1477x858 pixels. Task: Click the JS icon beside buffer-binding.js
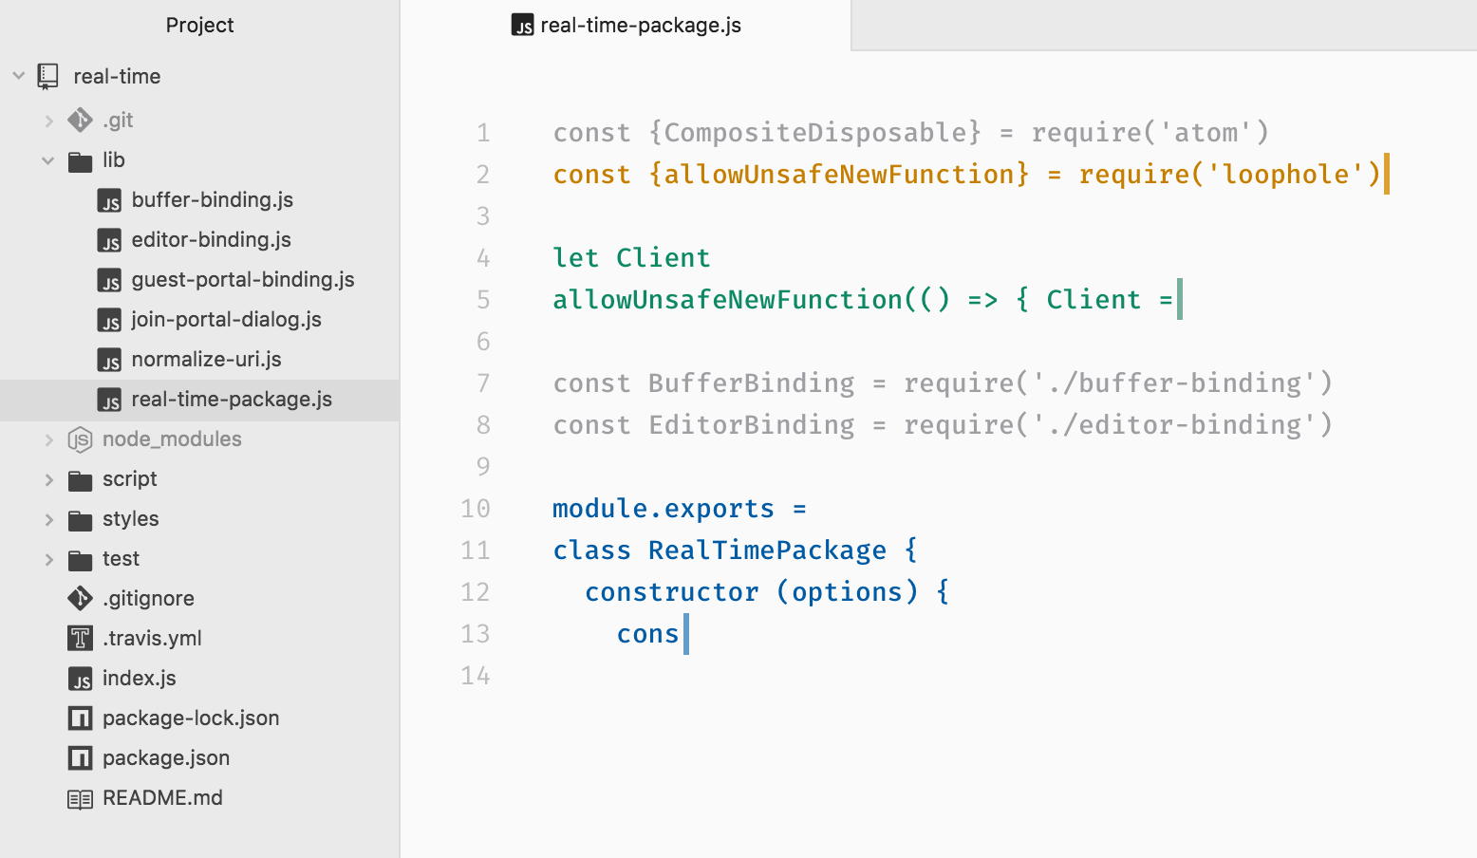[110, 200]
